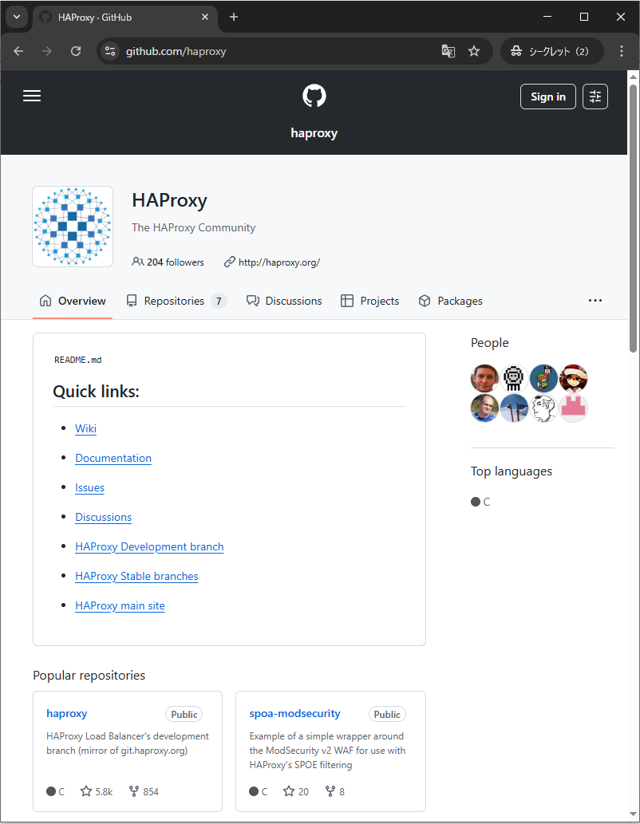Image resolution: width=640 pixels, height=824 pixels.
Task: Open HAProxy Development branch link
Action: [x=149, y=546]
